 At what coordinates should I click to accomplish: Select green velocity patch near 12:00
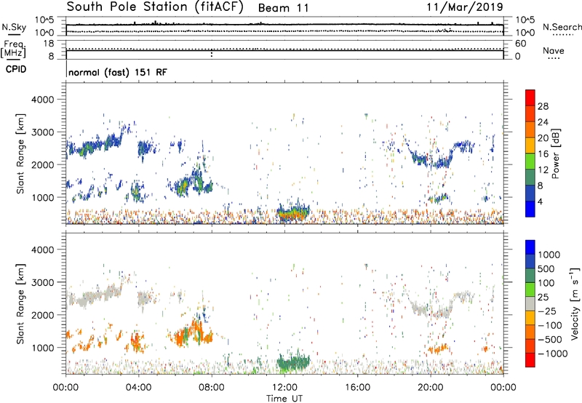tap(293, 362)
